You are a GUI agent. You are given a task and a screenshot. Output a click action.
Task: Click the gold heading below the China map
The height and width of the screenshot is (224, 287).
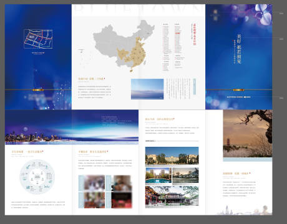(x=91, y=79)
